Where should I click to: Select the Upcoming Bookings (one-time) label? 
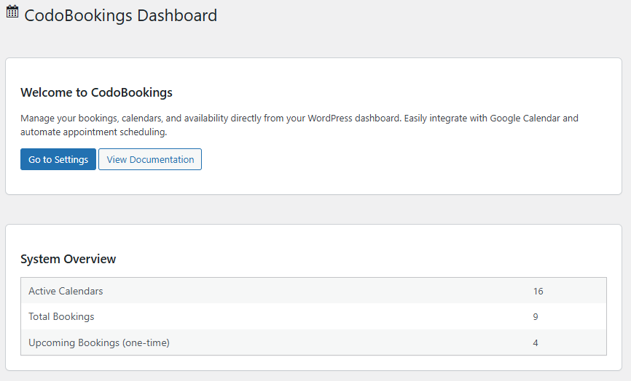(99, 343)
